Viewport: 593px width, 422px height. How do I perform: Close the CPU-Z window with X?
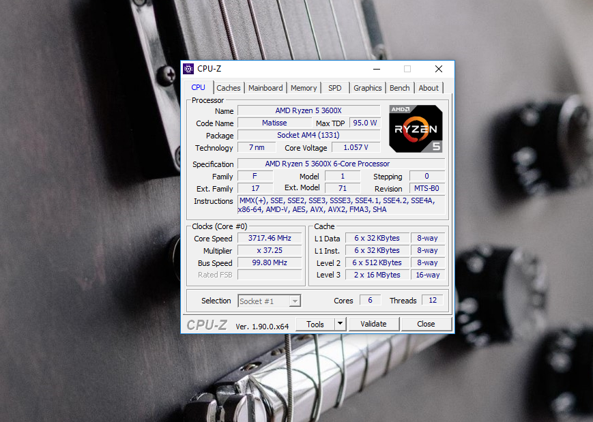(439, 69)
